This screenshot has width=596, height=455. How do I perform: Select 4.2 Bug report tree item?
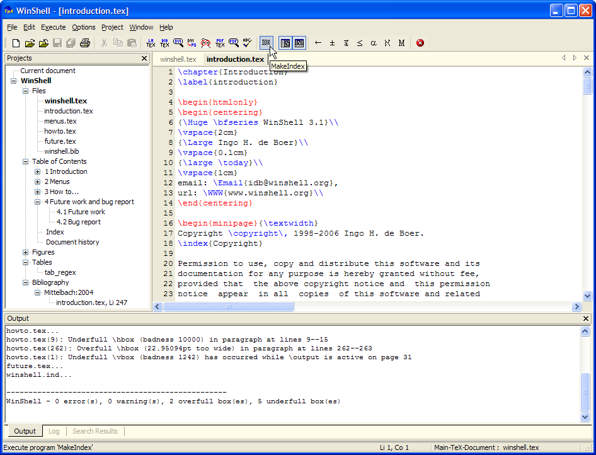(78, 222)
